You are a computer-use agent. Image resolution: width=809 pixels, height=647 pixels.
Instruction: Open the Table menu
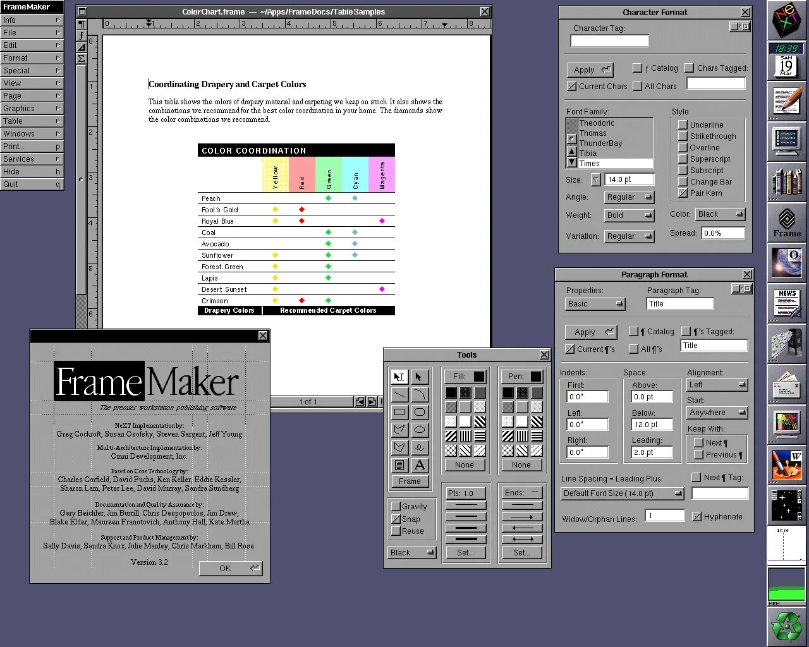(32, 121)
